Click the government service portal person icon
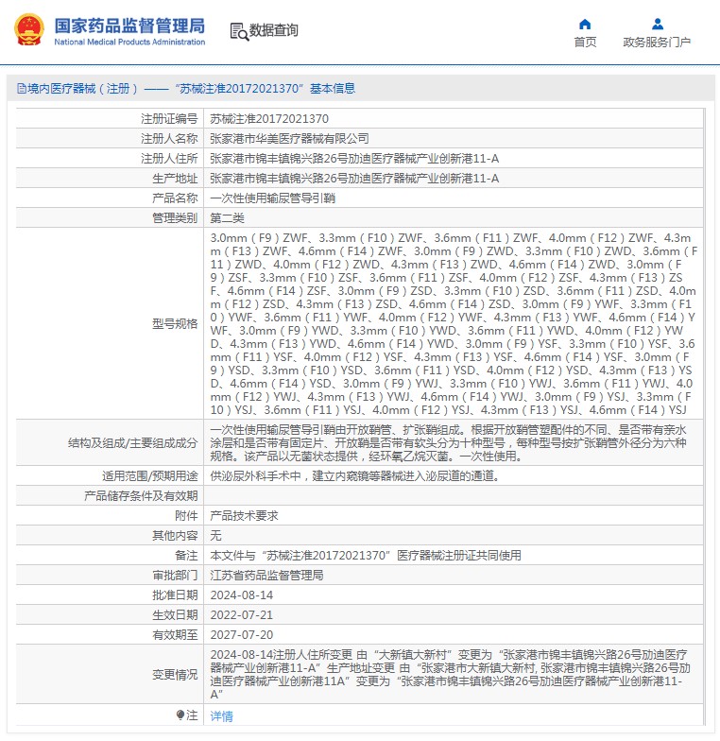Image resolution: width=720 pixels, height=741 pixels. point(658,24)
